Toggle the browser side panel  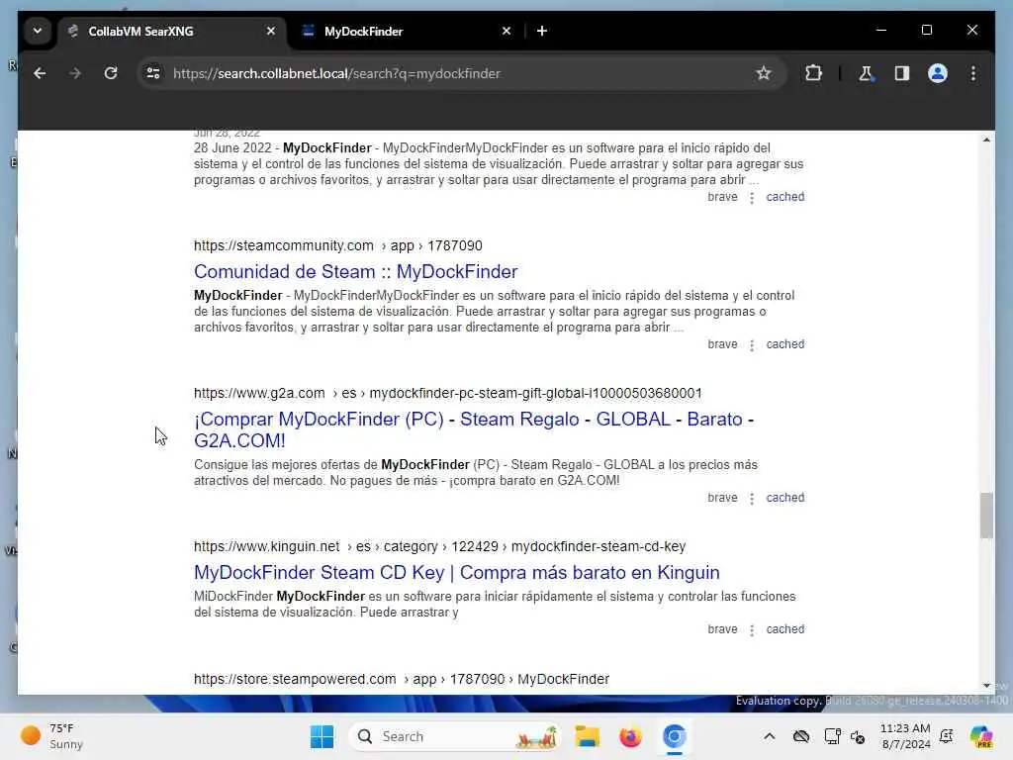tap(902, 73)
